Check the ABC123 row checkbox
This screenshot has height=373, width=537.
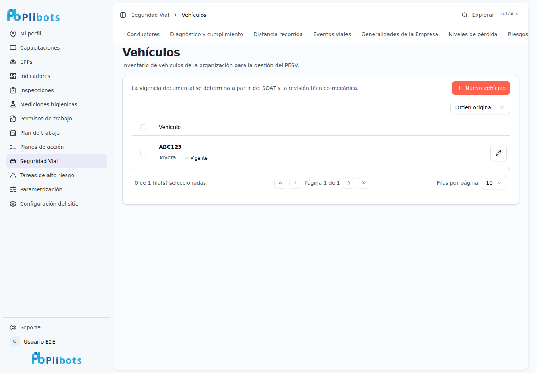tap(143, 153)
